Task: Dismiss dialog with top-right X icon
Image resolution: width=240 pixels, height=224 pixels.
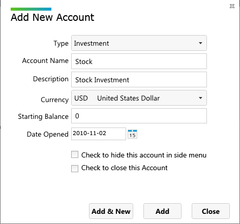Action: (232, 6)
